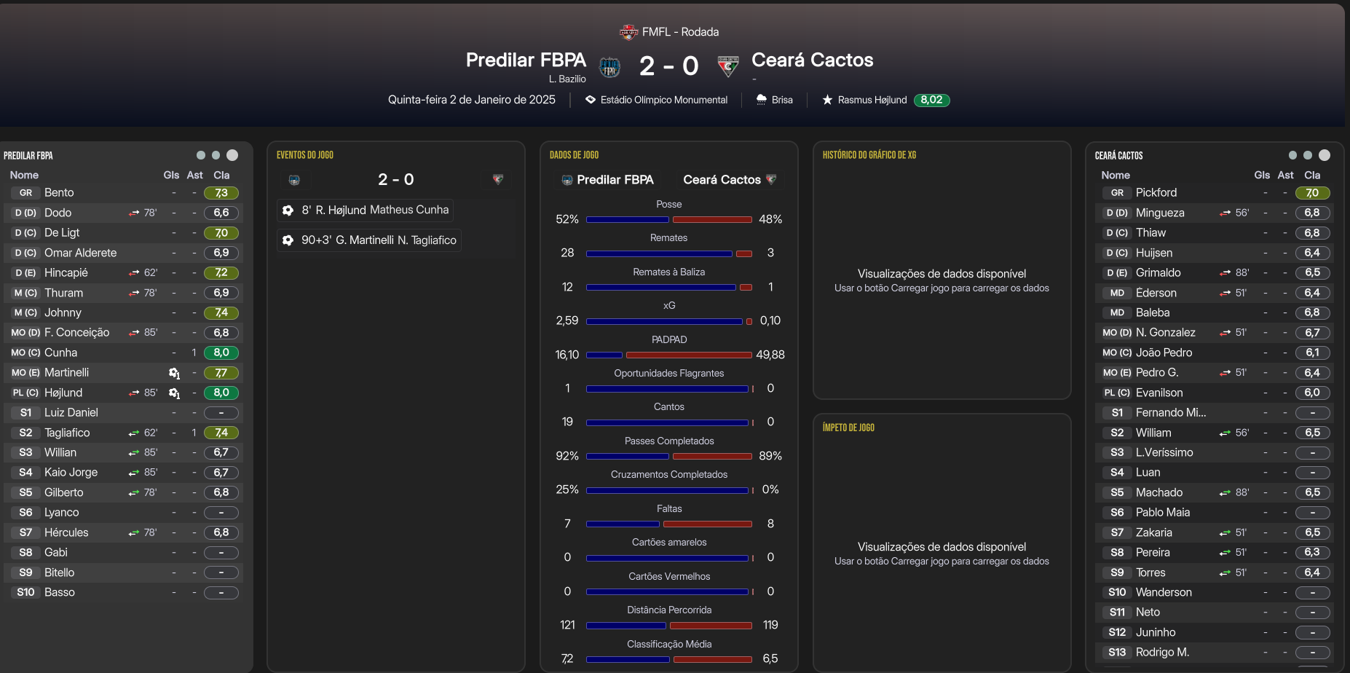
Task: Click the star icon next to Rasmus Højlund
Action: click(x=827, y=100)
